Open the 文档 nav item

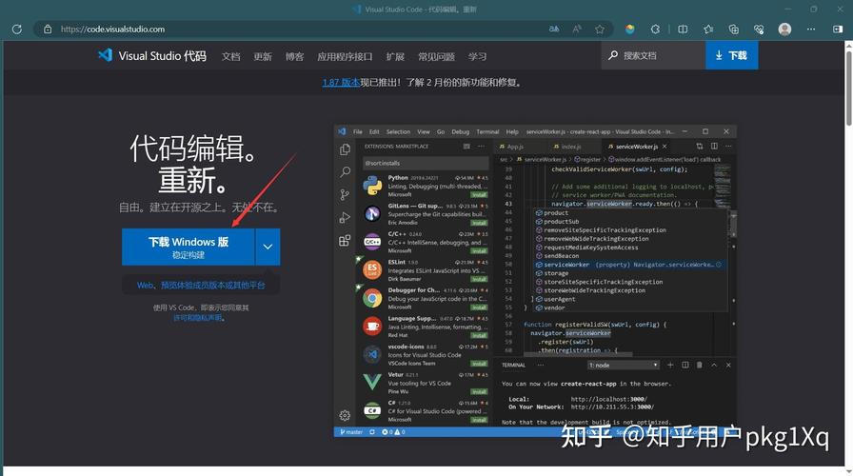pyautogui.click(x=230, y=56)
